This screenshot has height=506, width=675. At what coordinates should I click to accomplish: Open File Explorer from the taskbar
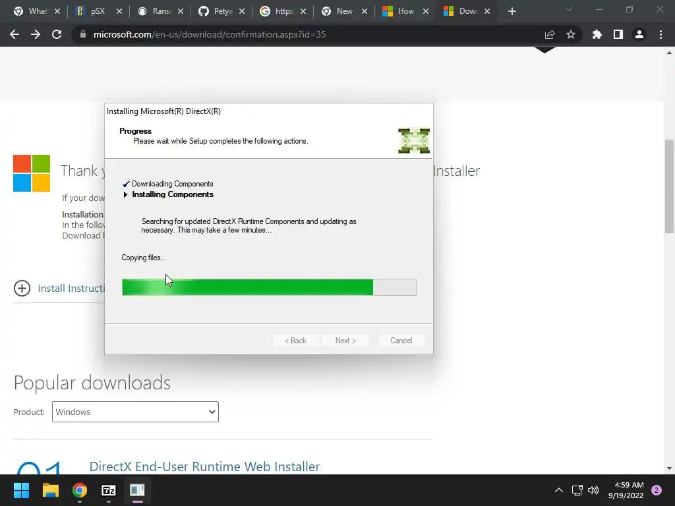click(50, 490)
